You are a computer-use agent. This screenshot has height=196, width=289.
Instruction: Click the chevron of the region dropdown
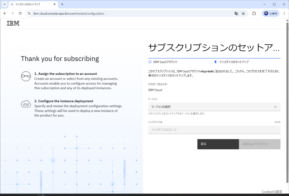tap(275, 107)
